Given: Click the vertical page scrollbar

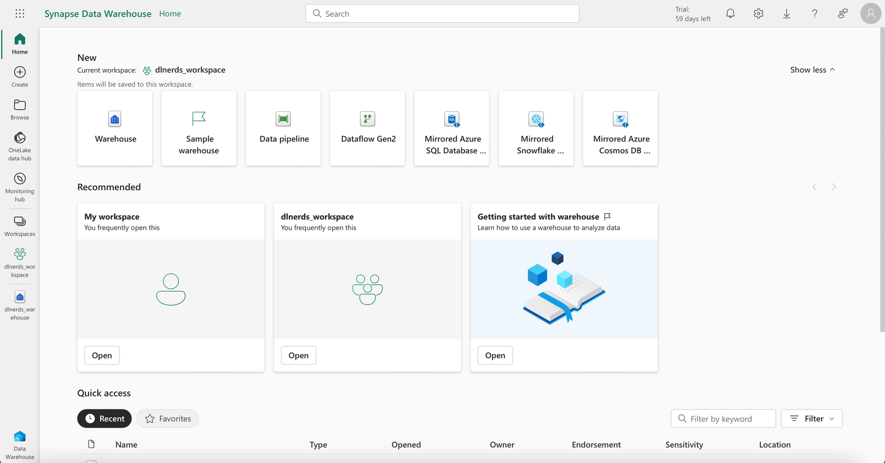Looking at the screenshot, I should 882,180.
